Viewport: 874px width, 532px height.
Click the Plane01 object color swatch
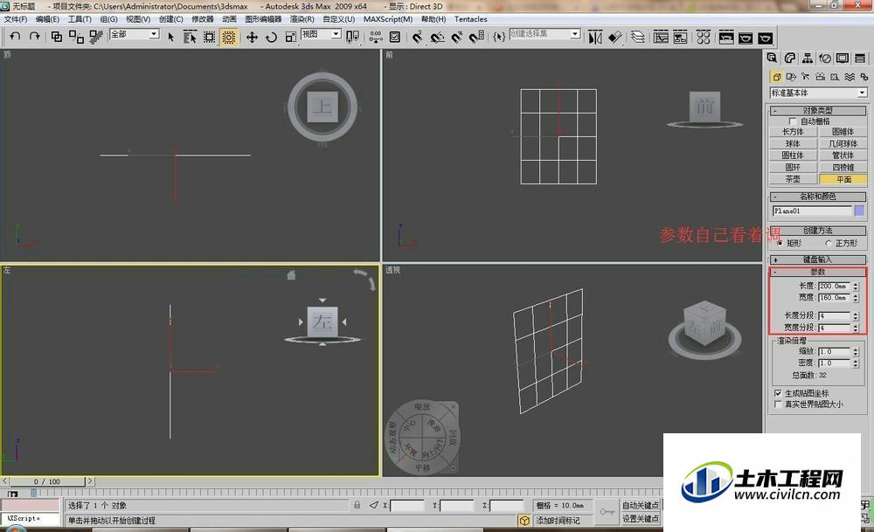pos(859,211)
